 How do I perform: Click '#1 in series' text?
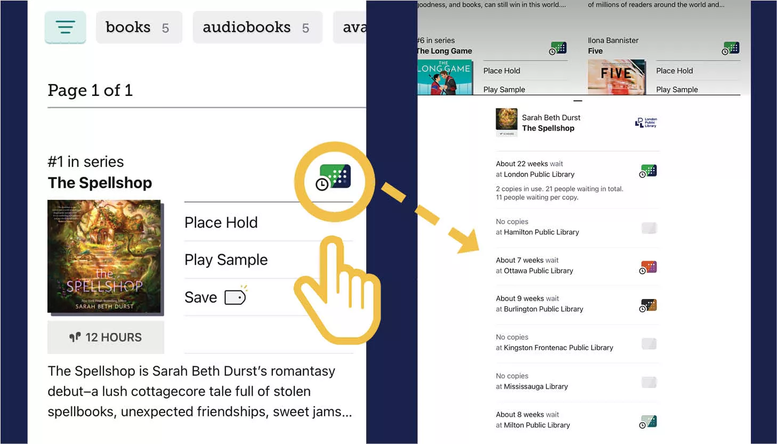coord(86,162)
